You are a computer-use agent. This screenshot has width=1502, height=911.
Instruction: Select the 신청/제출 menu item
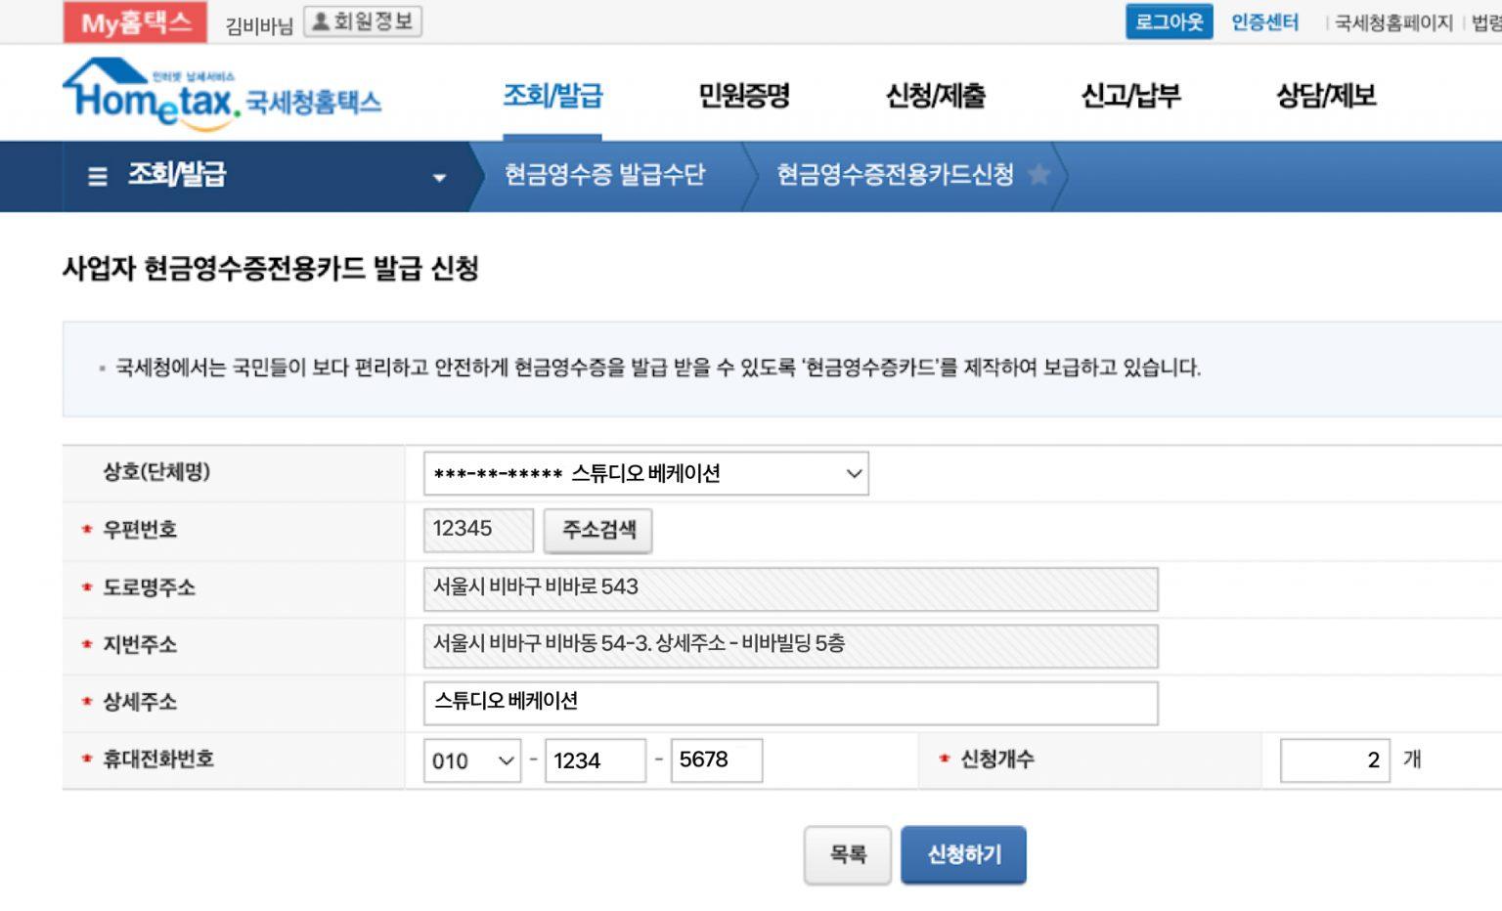click(935, 96)
